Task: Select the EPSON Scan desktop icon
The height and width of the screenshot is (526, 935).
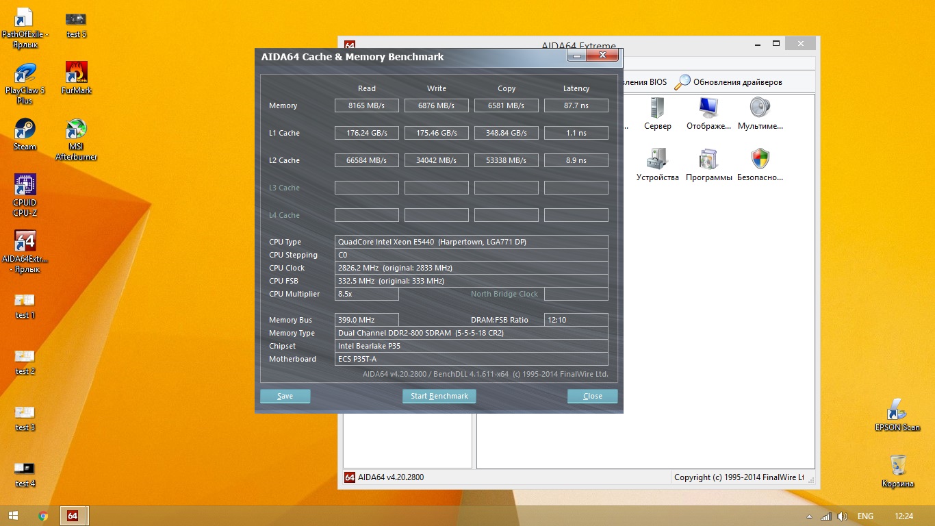Action: (x=897, y=415)
